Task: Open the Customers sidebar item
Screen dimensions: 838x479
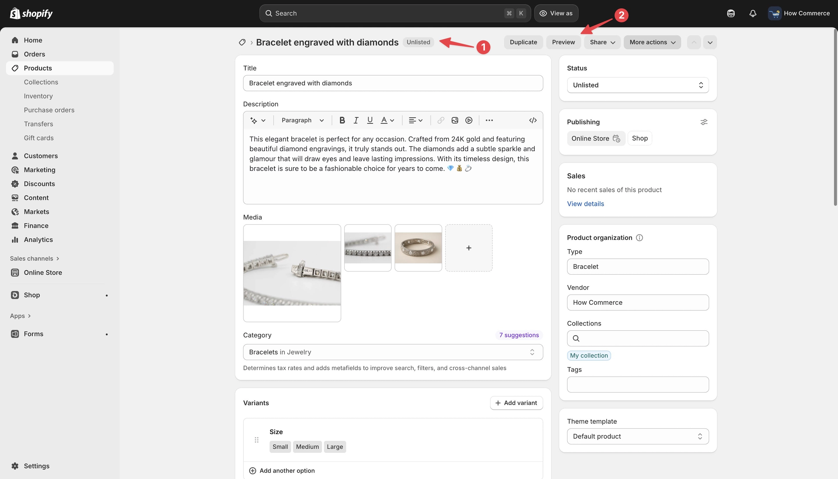Action: point(60,156)
